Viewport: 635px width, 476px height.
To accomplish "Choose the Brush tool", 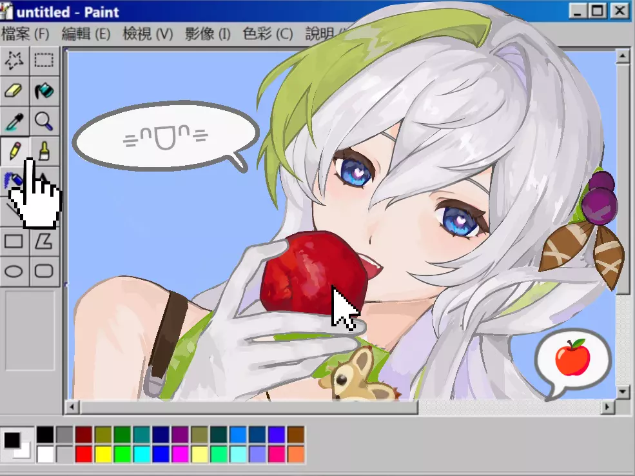I will coord(44,151).
